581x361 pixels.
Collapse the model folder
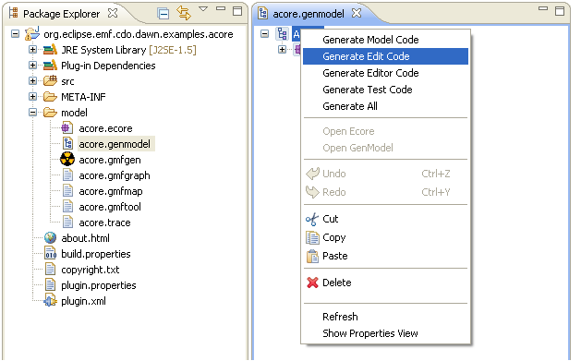(x=32, y=113)
